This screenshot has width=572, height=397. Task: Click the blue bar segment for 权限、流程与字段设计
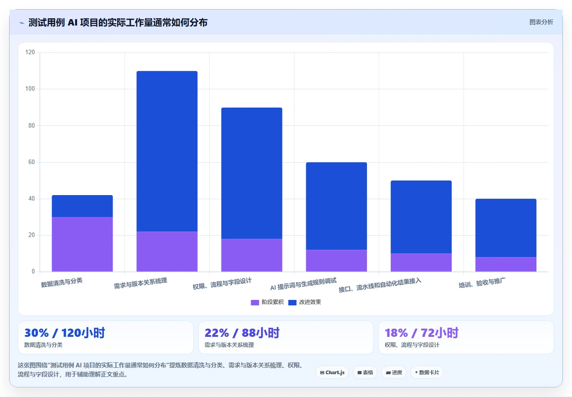coord(252,173)
